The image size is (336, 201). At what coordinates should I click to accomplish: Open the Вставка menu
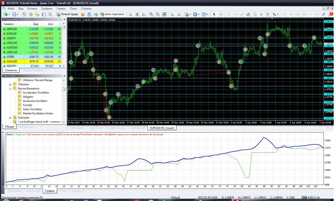tap(32, 9)
